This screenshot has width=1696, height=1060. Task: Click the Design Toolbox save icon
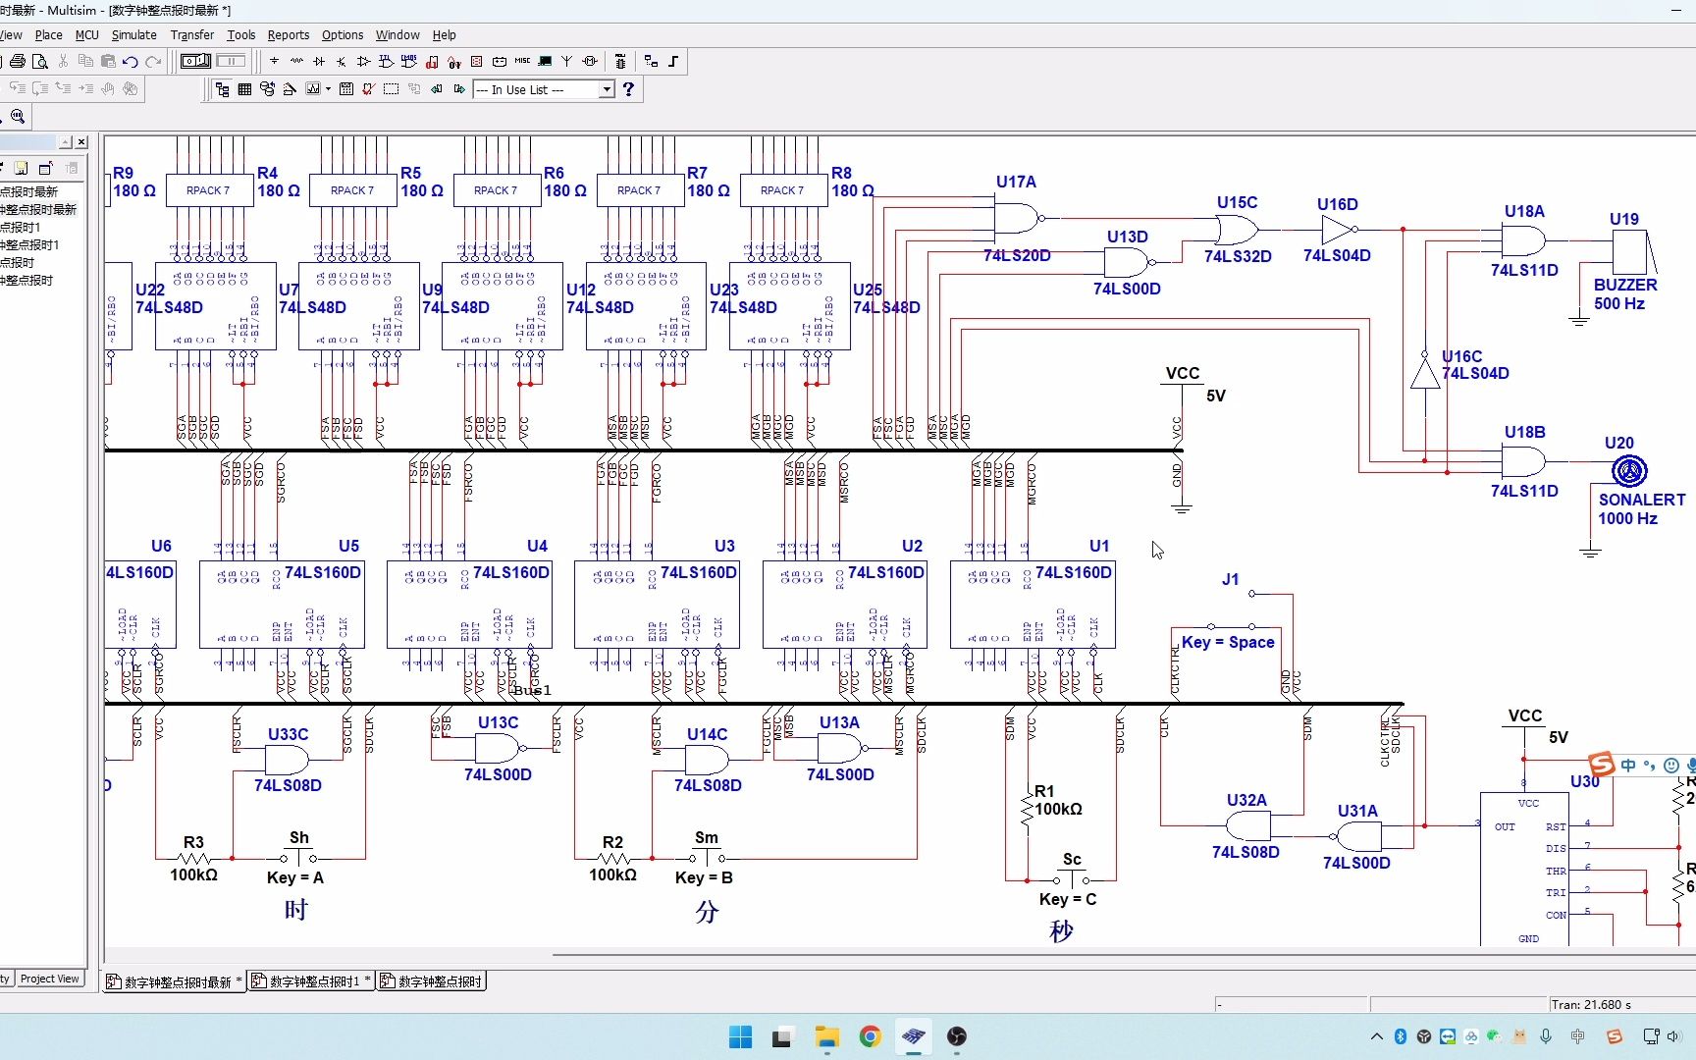pos(21,168)
